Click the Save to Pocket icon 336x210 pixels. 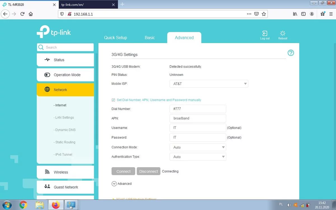[256, 14]
